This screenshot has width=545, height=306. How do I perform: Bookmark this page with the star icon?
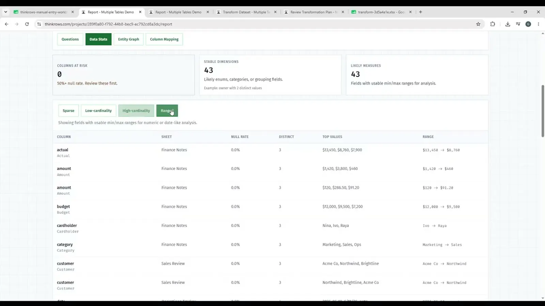click(478, 24)
